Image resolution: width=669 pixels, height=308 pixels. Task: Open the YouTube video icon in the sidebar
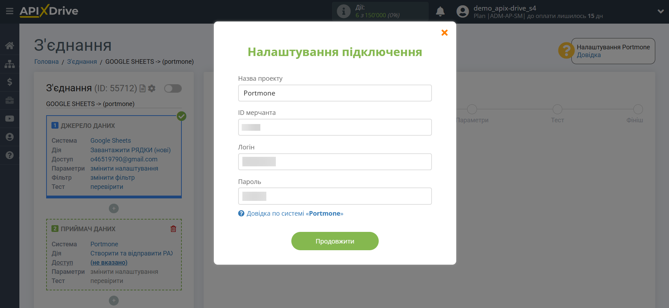coord(10,119)
